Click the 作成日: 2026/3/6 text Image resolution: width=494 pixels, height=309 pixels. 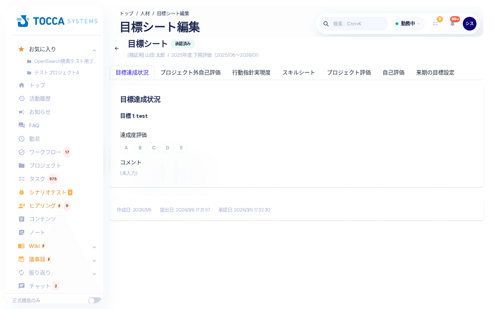click(134, 210)
